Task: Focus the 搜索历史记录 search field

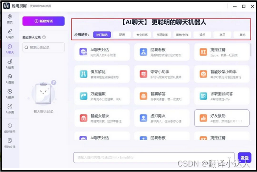Action: click(43, 47)
